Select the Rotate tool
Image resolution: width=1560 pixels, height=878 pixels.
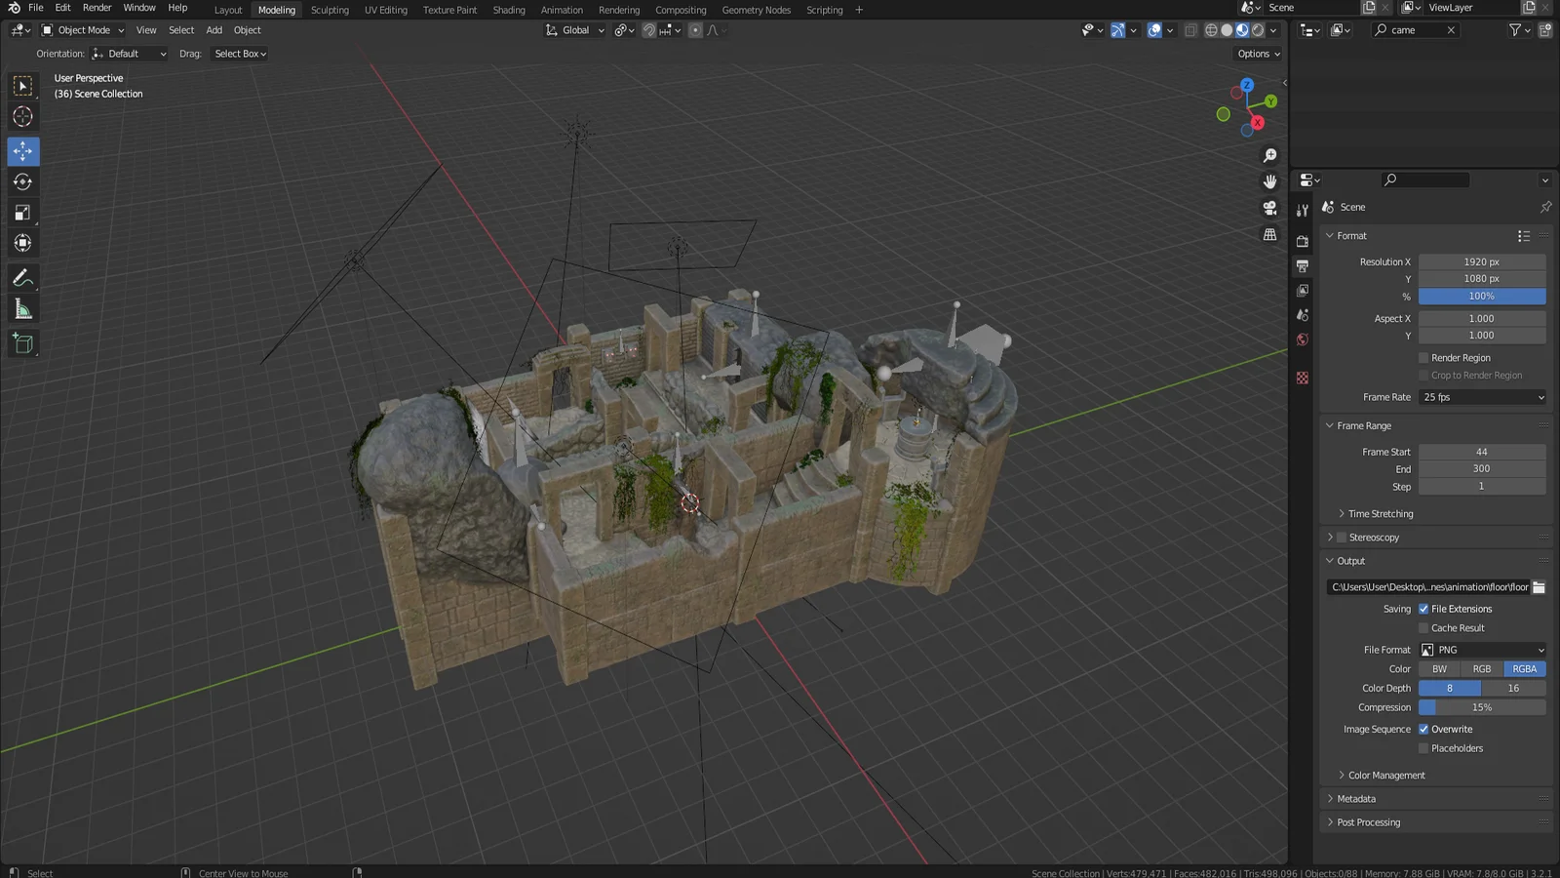(22, 182)
